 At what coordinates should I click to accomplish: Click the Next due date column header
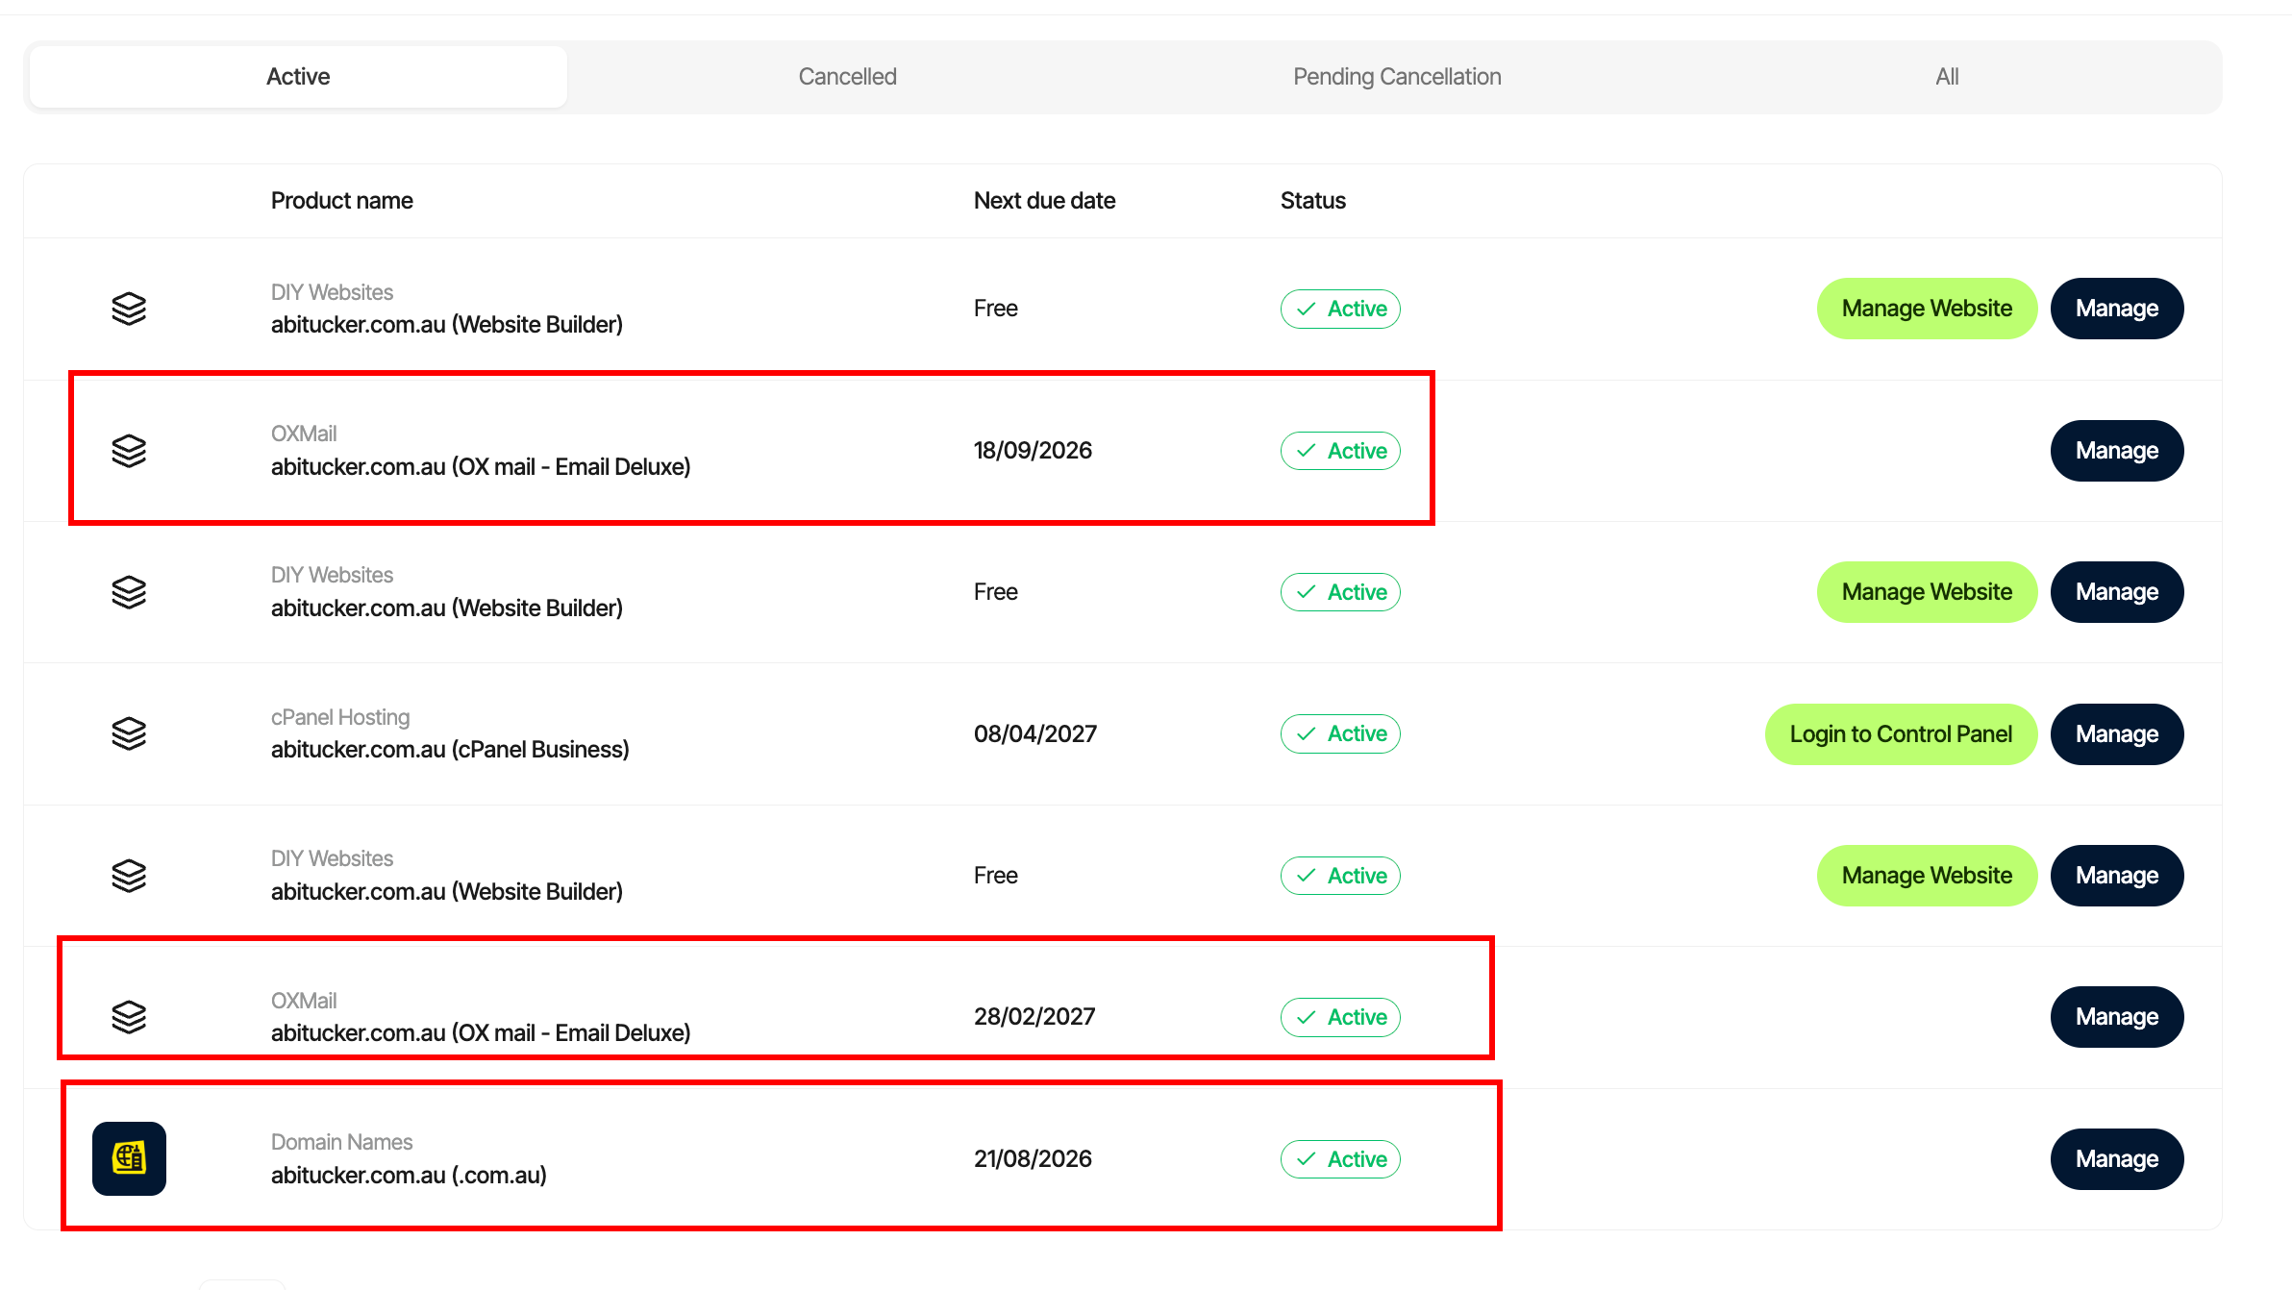point(1044,201)
